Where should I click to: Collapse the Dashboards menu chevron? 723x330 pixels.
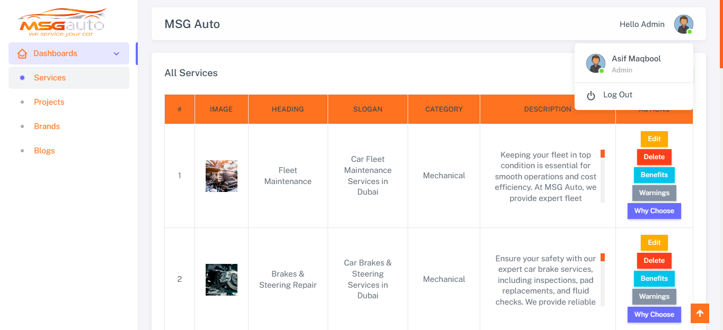point(117,53)
